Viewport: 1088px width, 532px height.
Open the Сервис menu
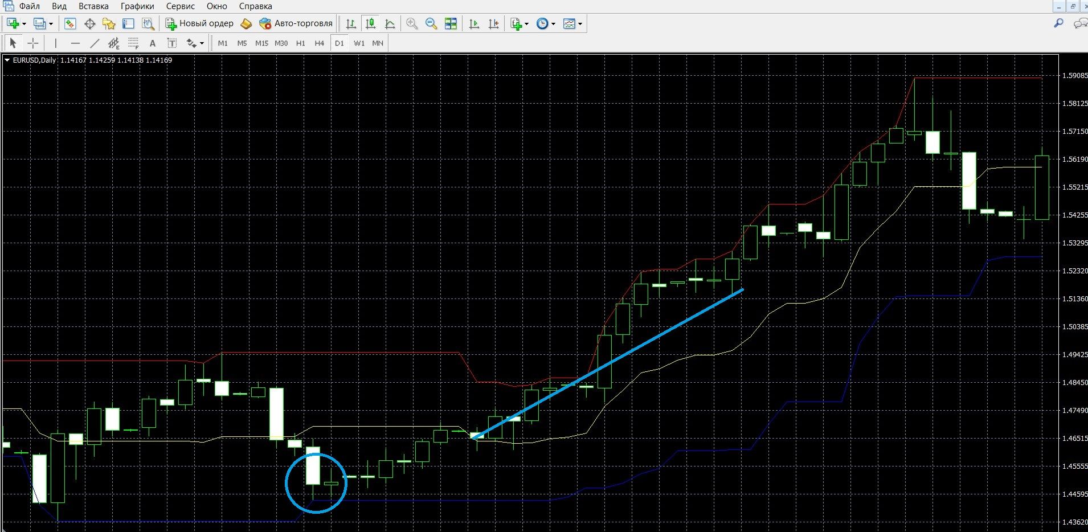pos(181,6)
